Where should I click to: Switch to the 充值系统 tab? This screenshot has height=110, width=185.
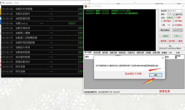[131, 53]
